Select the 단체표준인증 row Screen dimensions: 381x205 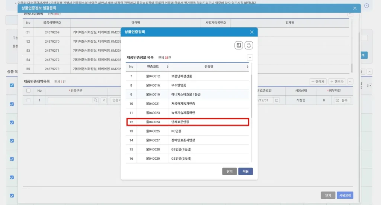[188, 122]
